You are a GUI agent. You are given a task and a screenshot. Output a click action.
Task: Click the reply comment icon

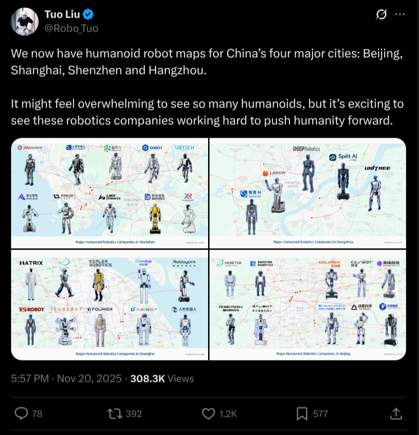pyautogui.click(x=21, y=414)
